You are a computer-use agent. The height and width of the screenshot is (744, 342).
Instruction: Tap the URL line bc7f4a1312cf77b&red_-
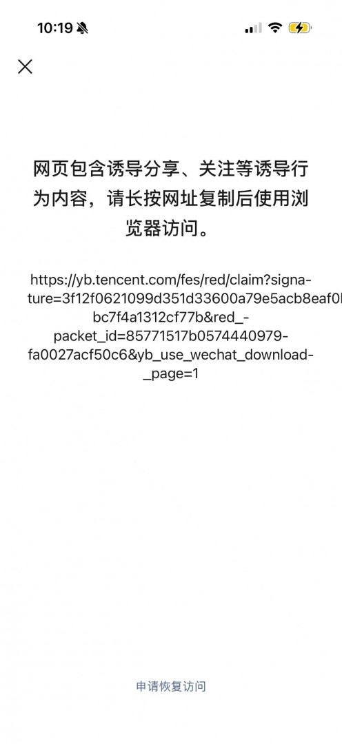pos(171,318)
